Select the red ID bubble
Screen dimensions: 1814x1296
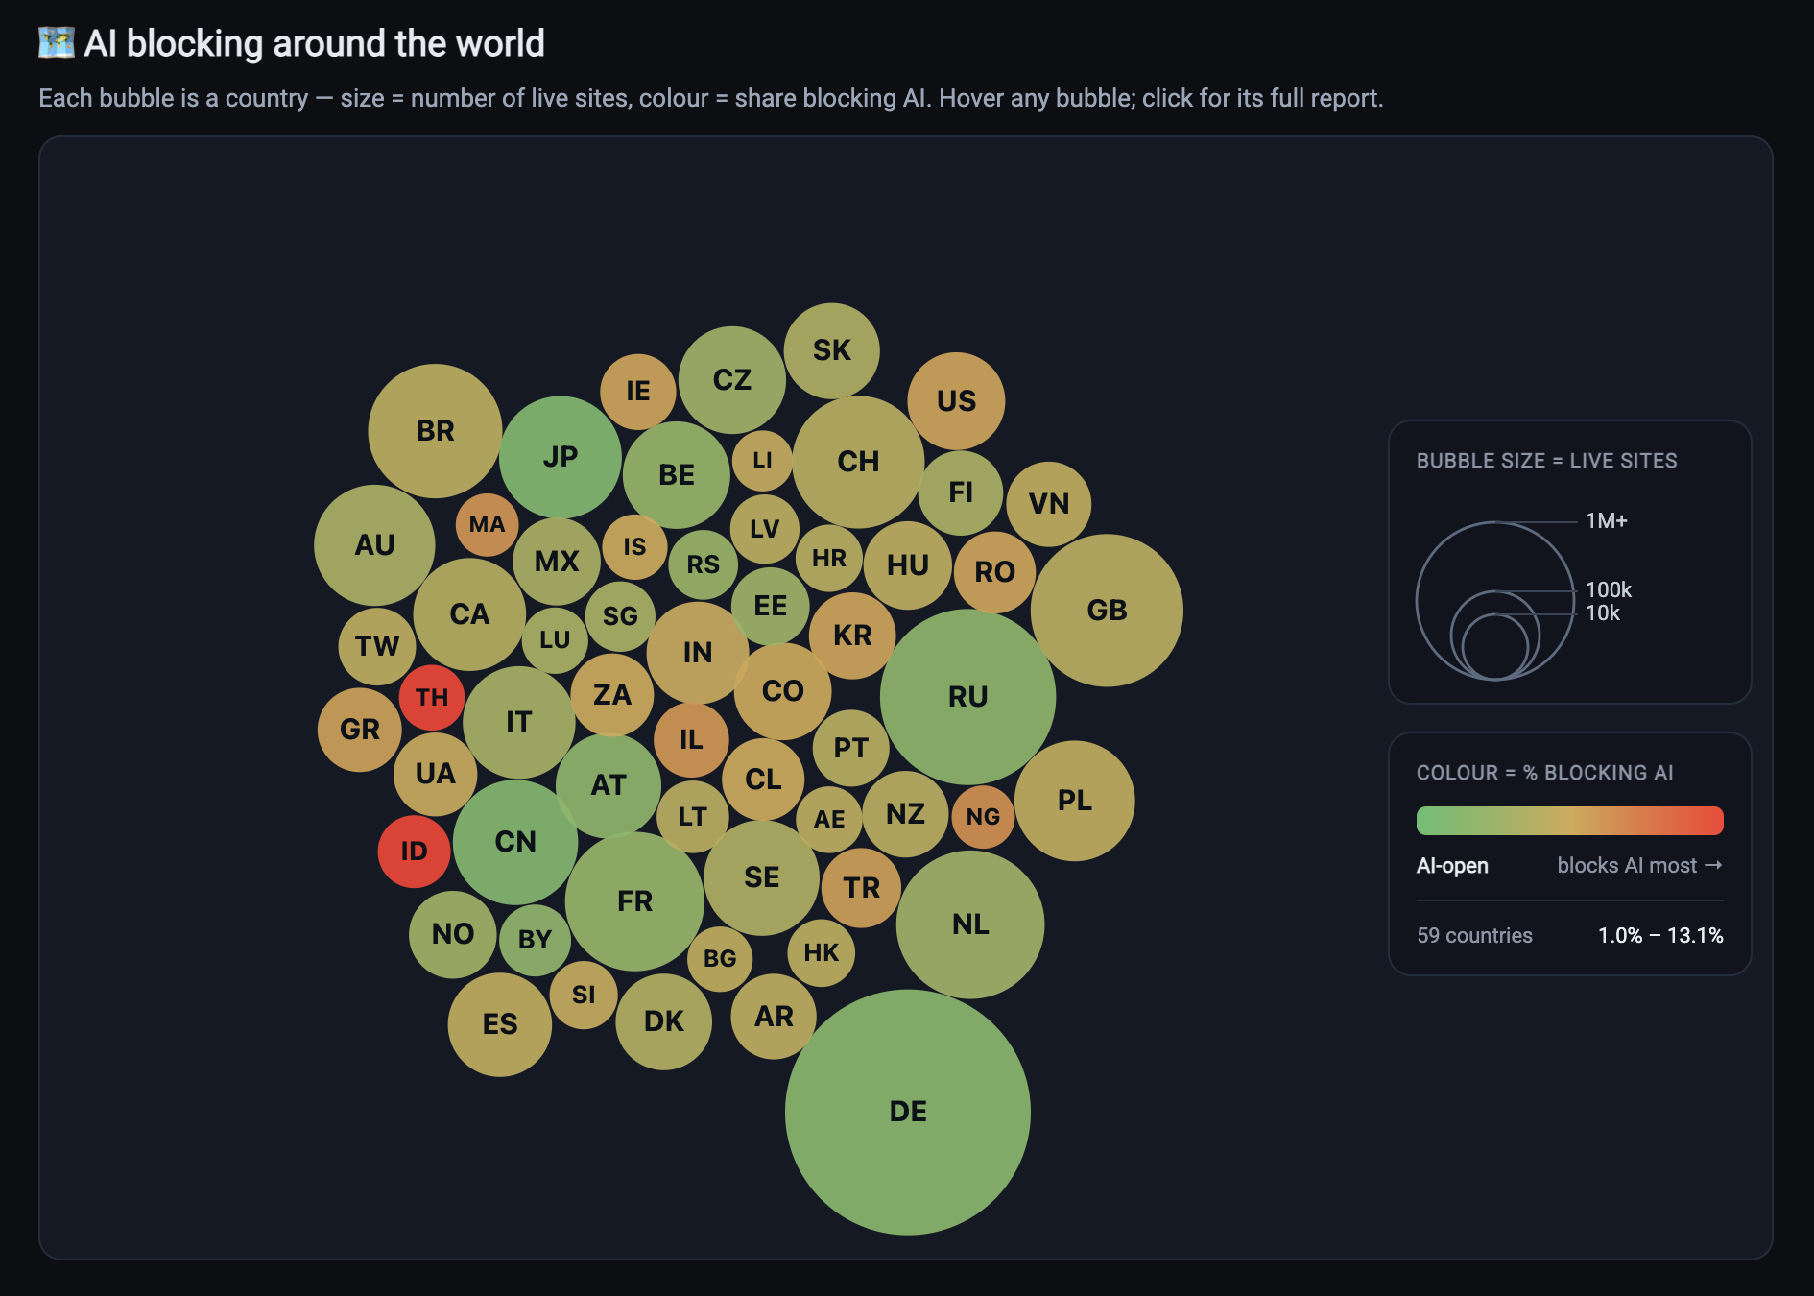pyautogui.click(x=414, y=852)
